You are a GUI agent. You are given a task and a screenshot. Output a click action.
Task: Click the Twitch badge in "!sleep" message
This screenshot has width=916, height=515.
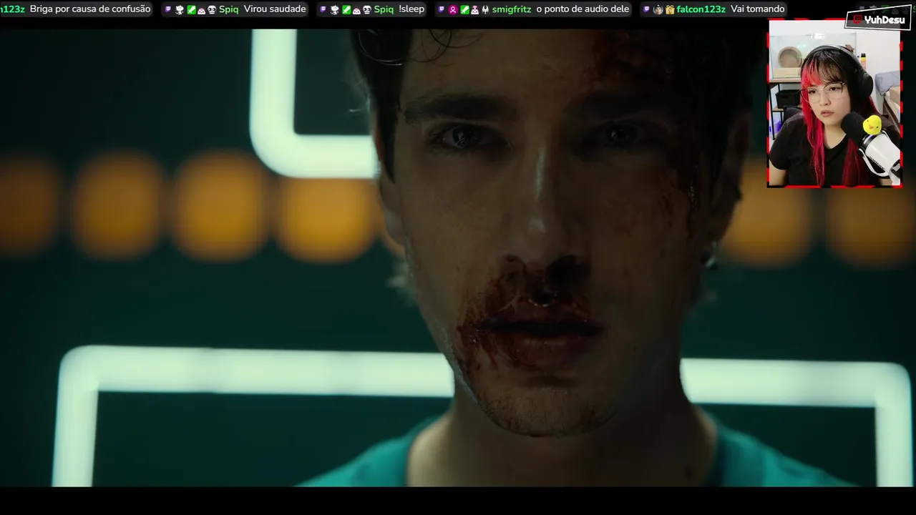(323, 9)
